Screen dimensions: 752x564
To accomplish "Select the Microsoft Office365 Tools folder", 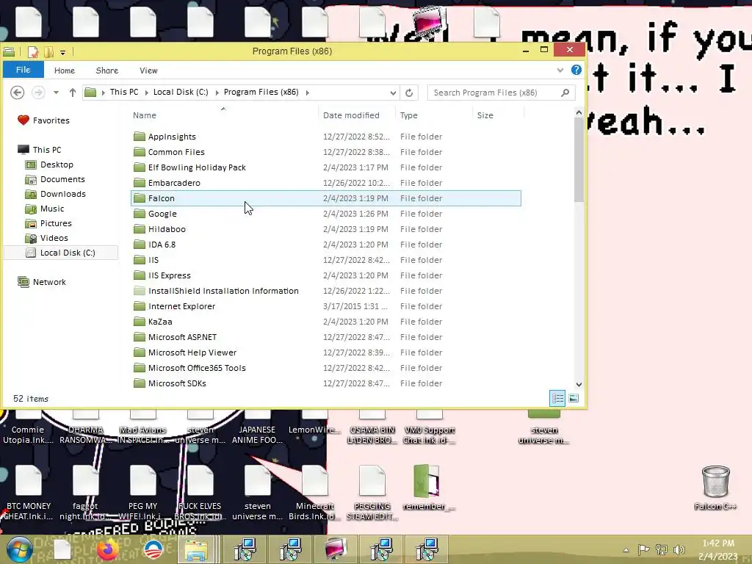I will 325,368.
